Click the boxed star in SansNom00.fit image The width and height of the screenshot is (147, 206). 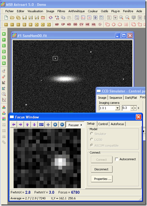tap(55, 58)
